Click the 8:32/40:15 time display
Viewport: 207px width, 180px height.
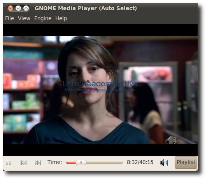pyautogui.click(x=140, y=162)
